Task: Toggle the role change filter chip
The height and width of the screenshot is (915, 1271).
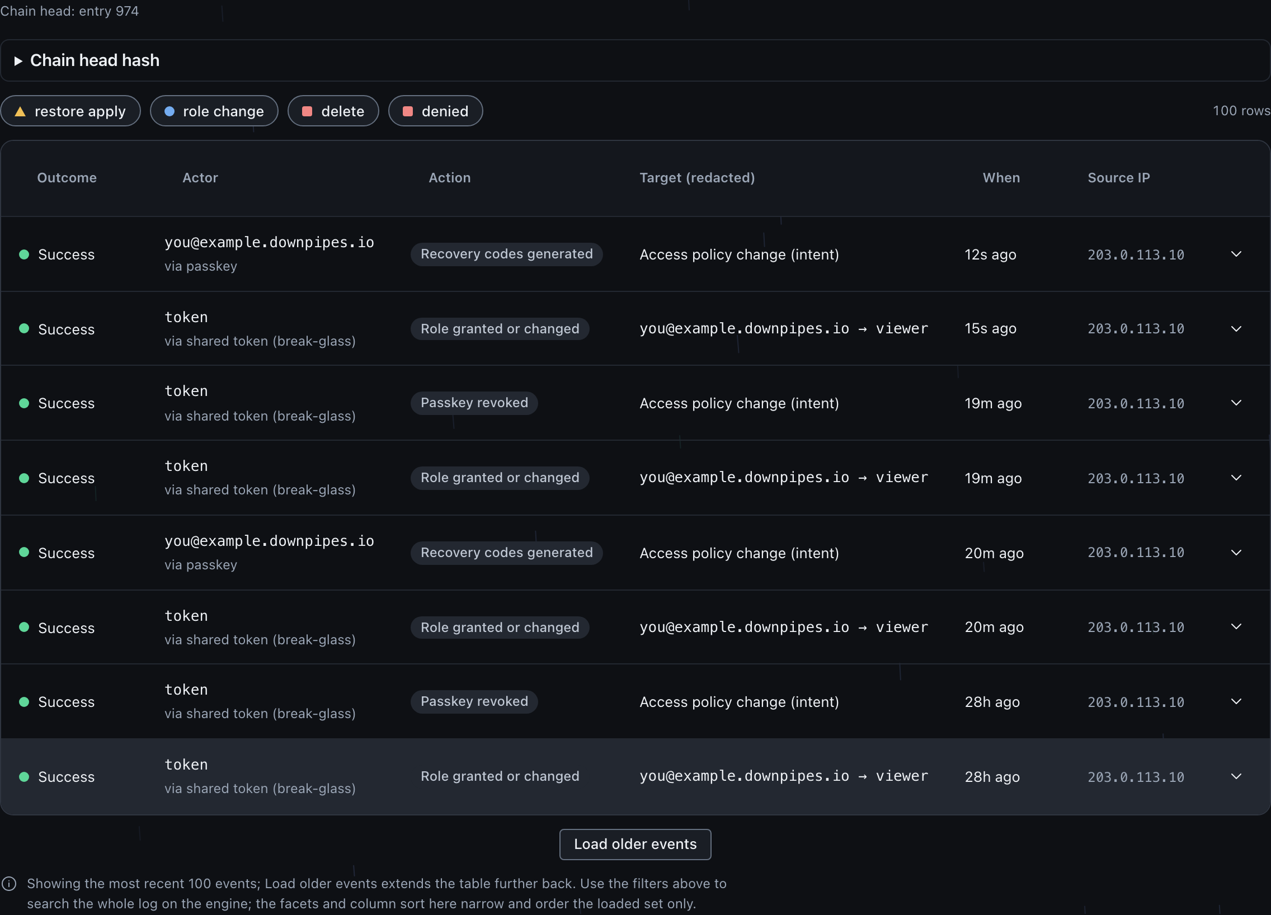Action: tap(214, 111)
